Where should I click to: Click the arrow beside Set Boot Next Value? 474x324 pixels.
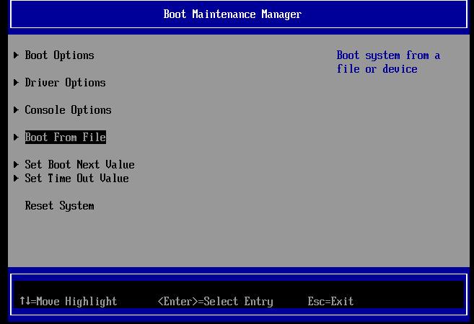[16, 164]
